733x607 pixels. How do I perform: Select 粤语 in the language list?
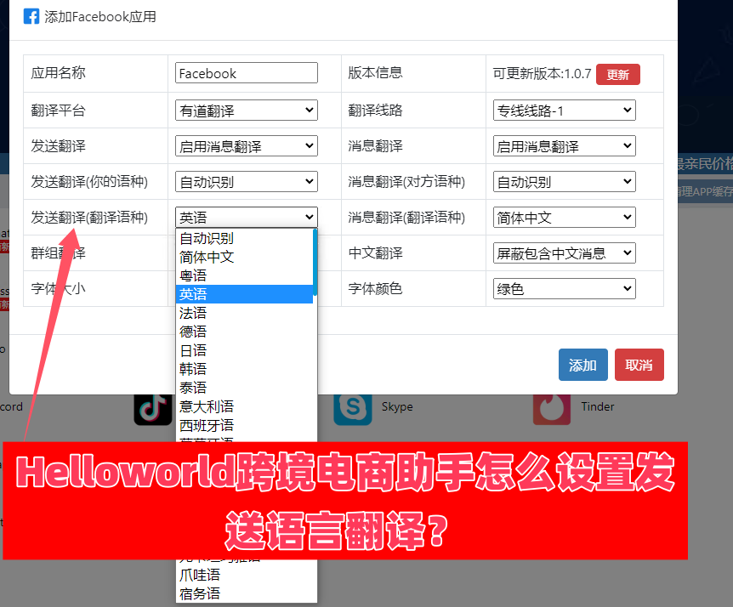pyautogui.click(x=245, y=275)
